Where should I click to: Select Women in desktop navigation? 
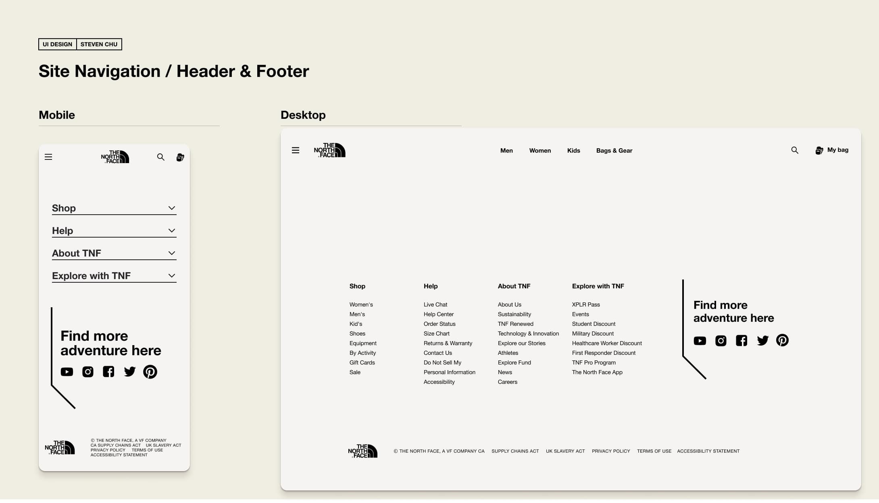pyautogui.click(x=540, y=151)
